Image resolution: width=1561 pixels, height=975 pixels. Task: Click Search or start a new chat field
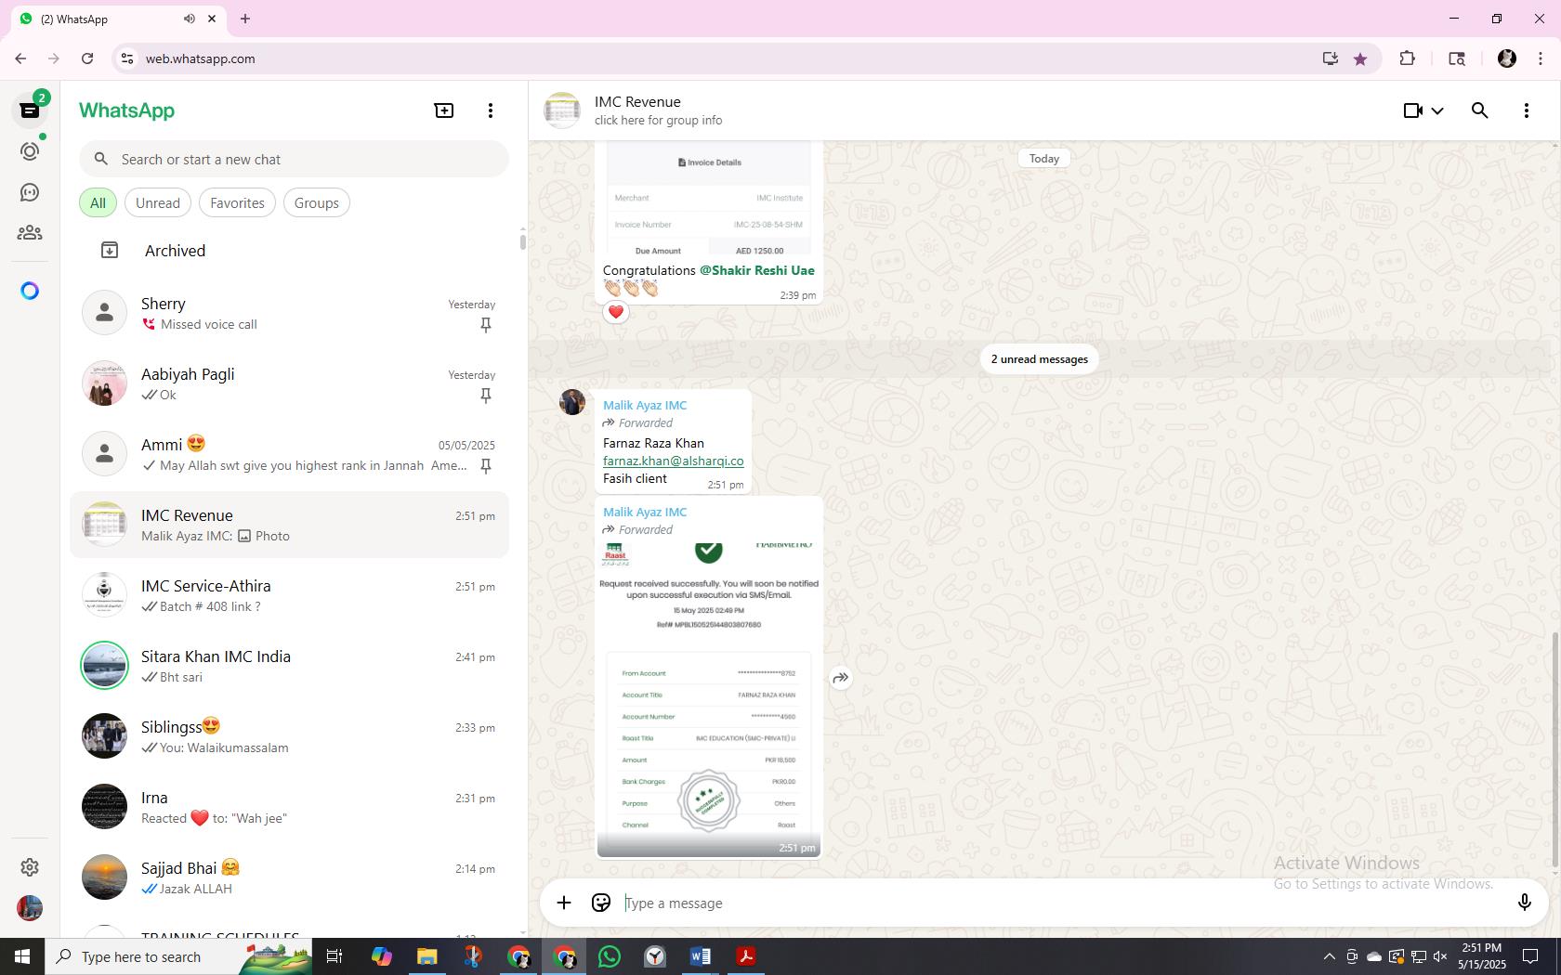coord(294,159)
